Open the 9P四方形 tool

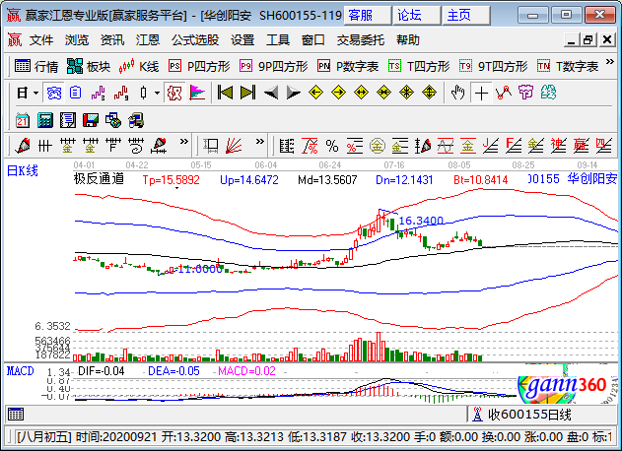(x=273, y=66)
